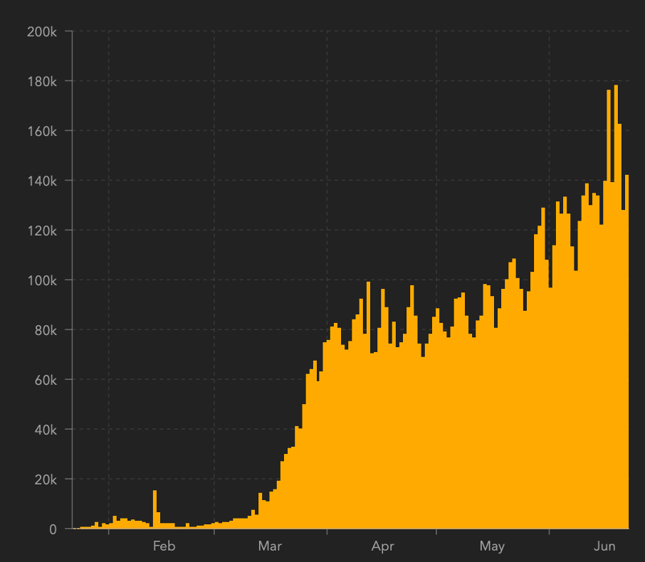Click the 0 y-axis label

53,529
